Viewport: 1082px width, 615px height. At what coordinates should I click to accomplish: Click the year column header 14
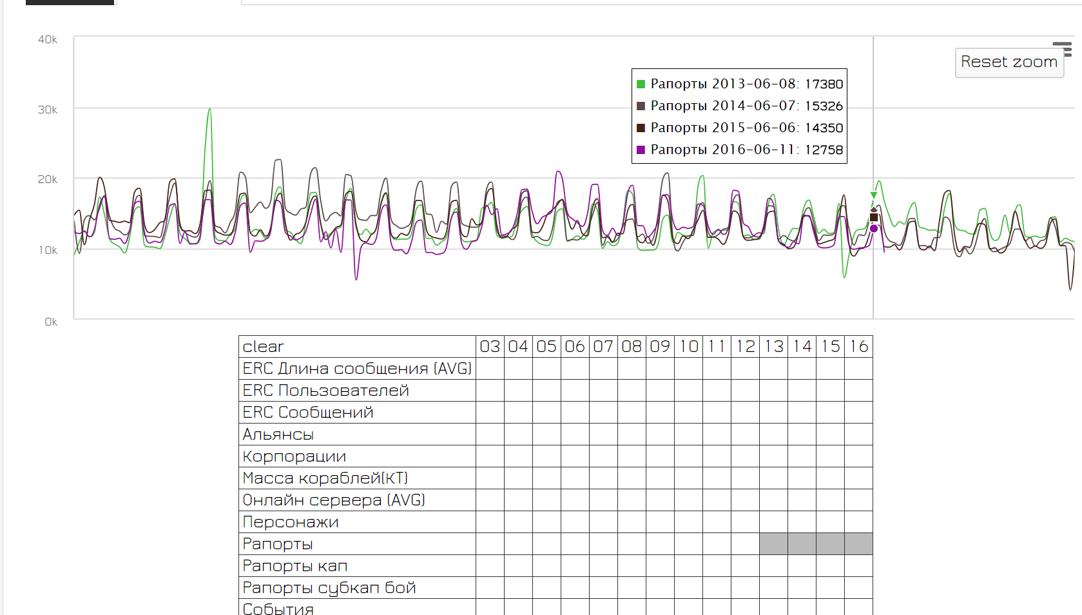(x=802, y=347)
